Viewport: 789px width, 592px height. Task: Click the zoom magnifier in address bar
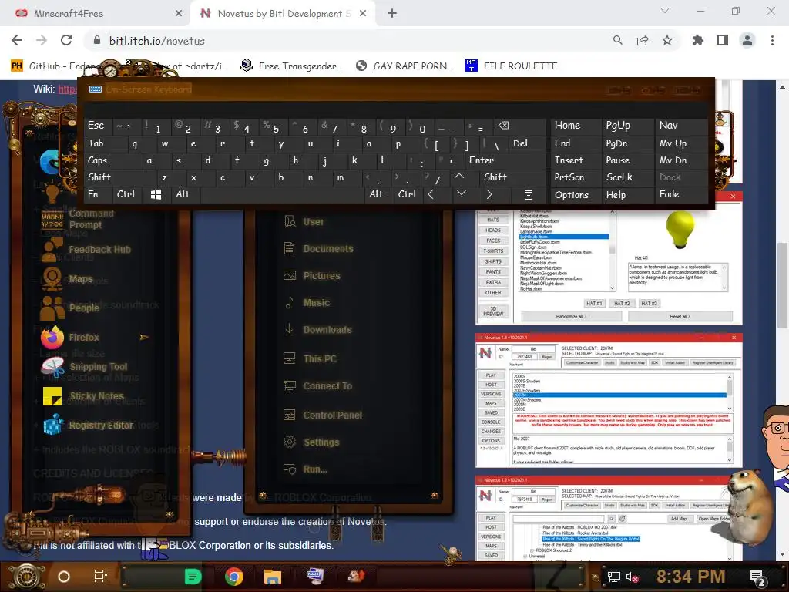[617, 40]
